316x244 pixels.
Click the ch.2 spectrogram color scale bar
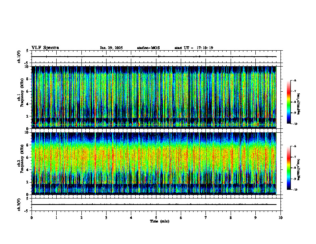point(289,168)
